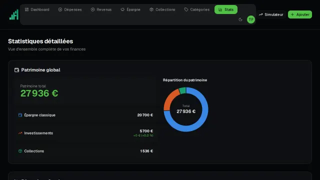Screen dimensions: 320x180
Task: Go to the Dépenses tab
Action: point(70,9)
